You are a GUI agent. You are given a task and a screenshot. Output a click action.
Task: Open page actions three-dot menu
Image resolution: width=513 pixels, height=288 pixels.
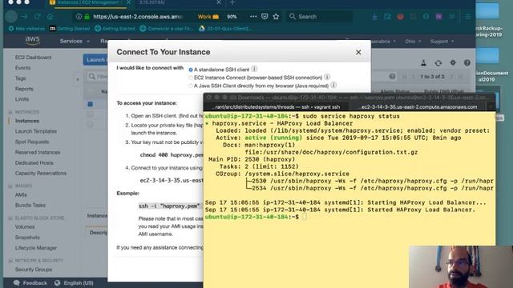pyautogui.click(x=253, y=16)
